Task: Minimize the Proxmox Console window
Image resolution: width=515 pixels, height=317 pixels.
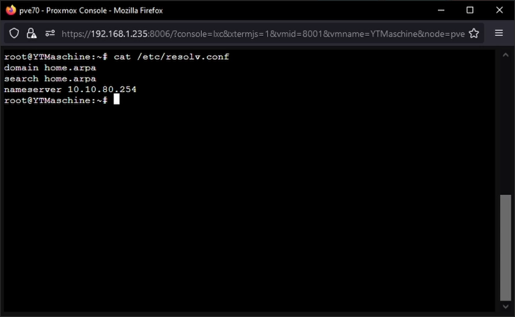Action: tap(441, 10)
